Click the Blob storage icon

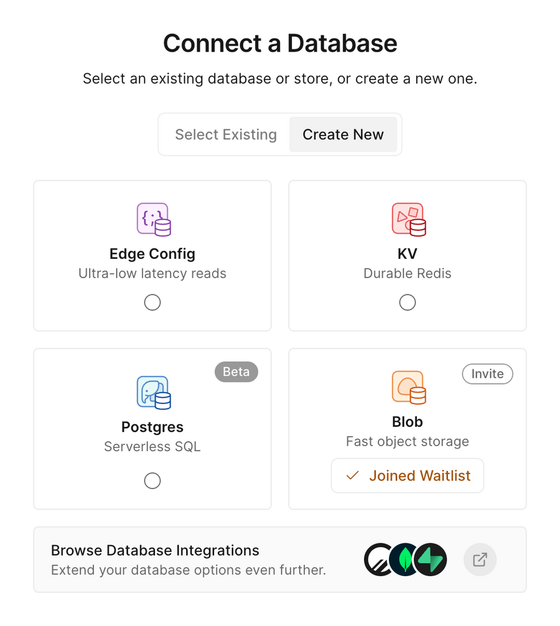[408, 386]
